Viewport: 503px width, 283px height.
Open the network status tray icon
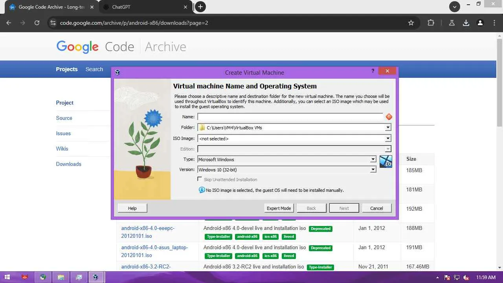click(x=457, y=277)
